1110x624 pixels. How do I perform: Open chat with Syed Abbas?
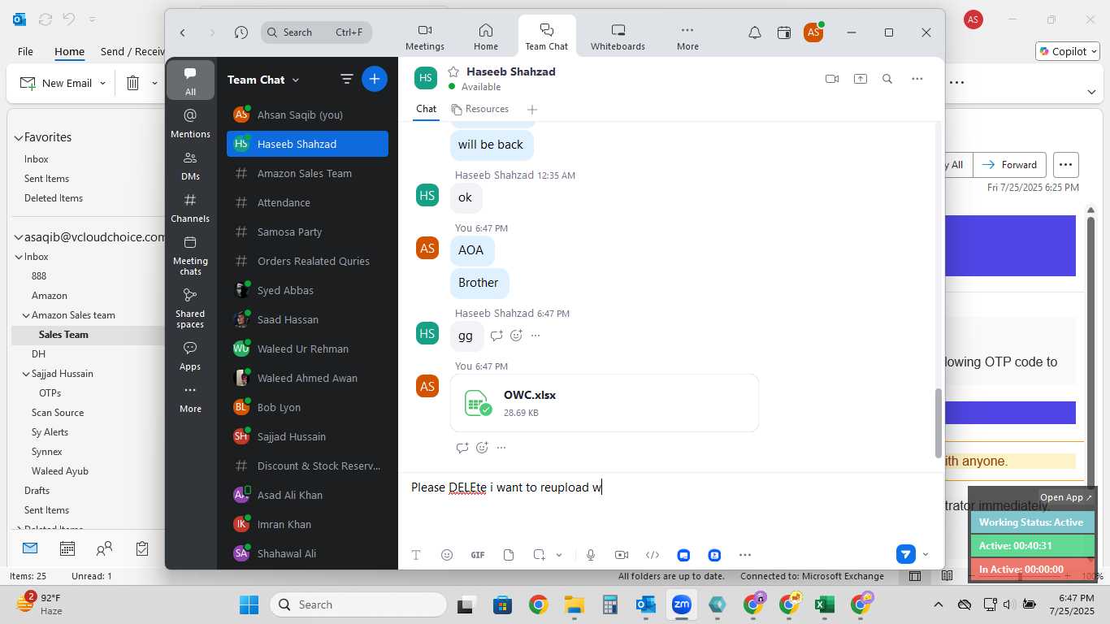[307, 290]
